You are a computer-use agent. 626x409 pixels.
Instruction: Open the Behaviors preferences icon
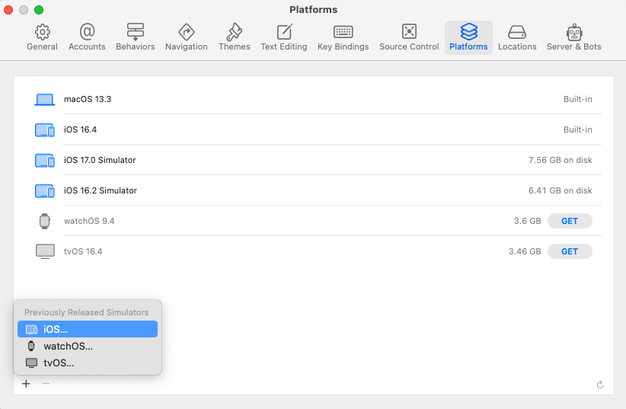tap(136, 32)
